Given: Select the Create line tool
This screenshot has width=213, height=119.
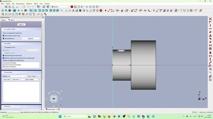Looking at the screenshot, I should click(x=109, y=10).
